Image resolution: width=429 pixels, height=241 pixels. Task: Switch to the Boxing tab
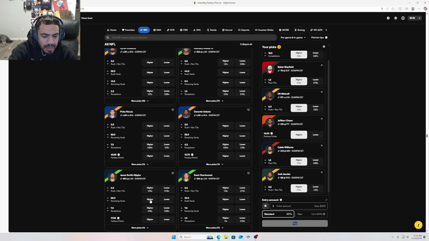pyautogui.click(x=299, y=30)
